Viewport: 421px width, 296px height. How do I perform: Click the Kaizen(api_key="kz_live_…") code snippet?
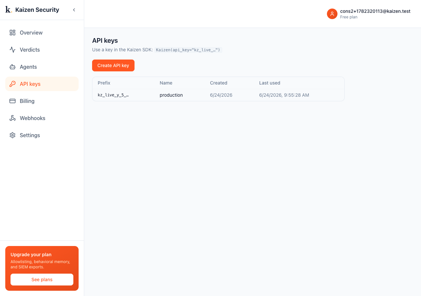tap(188, 50)
